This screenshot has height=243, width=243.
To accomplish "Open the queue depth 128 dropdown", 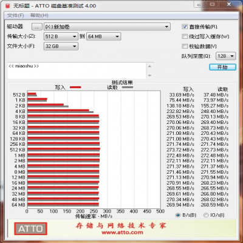I will coord(226,56).
